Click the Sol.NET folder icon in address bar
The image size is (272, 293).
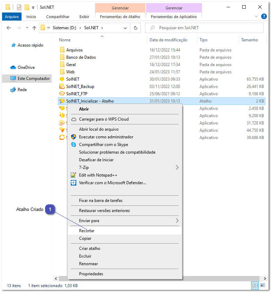[x=43, y=28]
